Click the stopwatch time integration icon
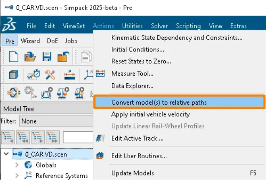 34,75
